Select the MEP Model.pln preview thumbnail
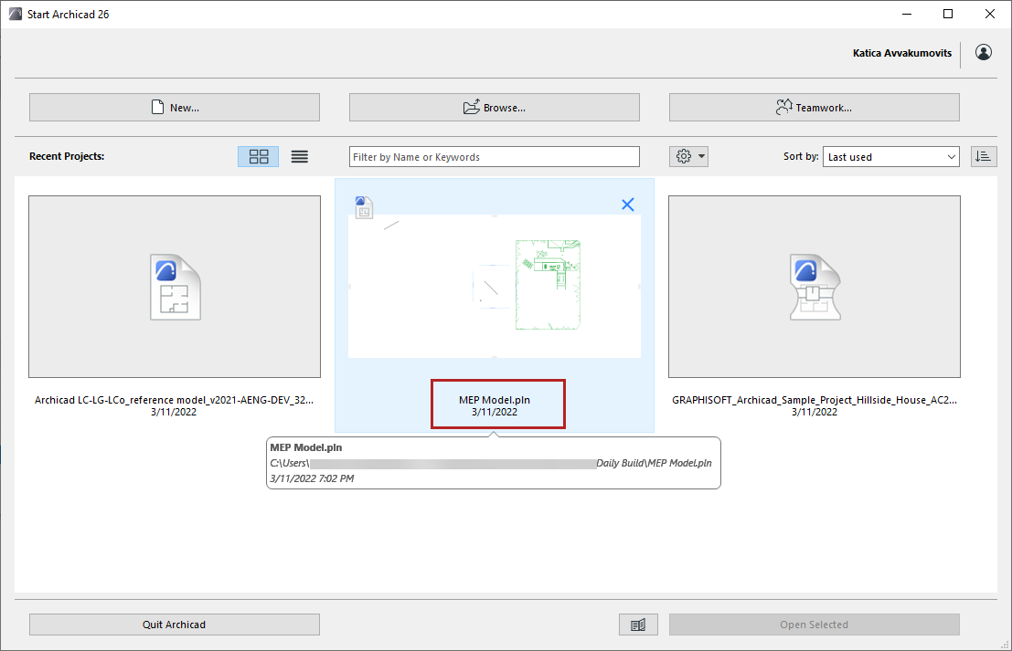This screenshot has width=1012, height=651. click(x=495, y=286)
